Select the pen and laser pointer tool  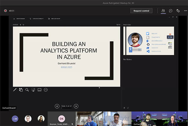pyautogui.click(x=15, y=90)
